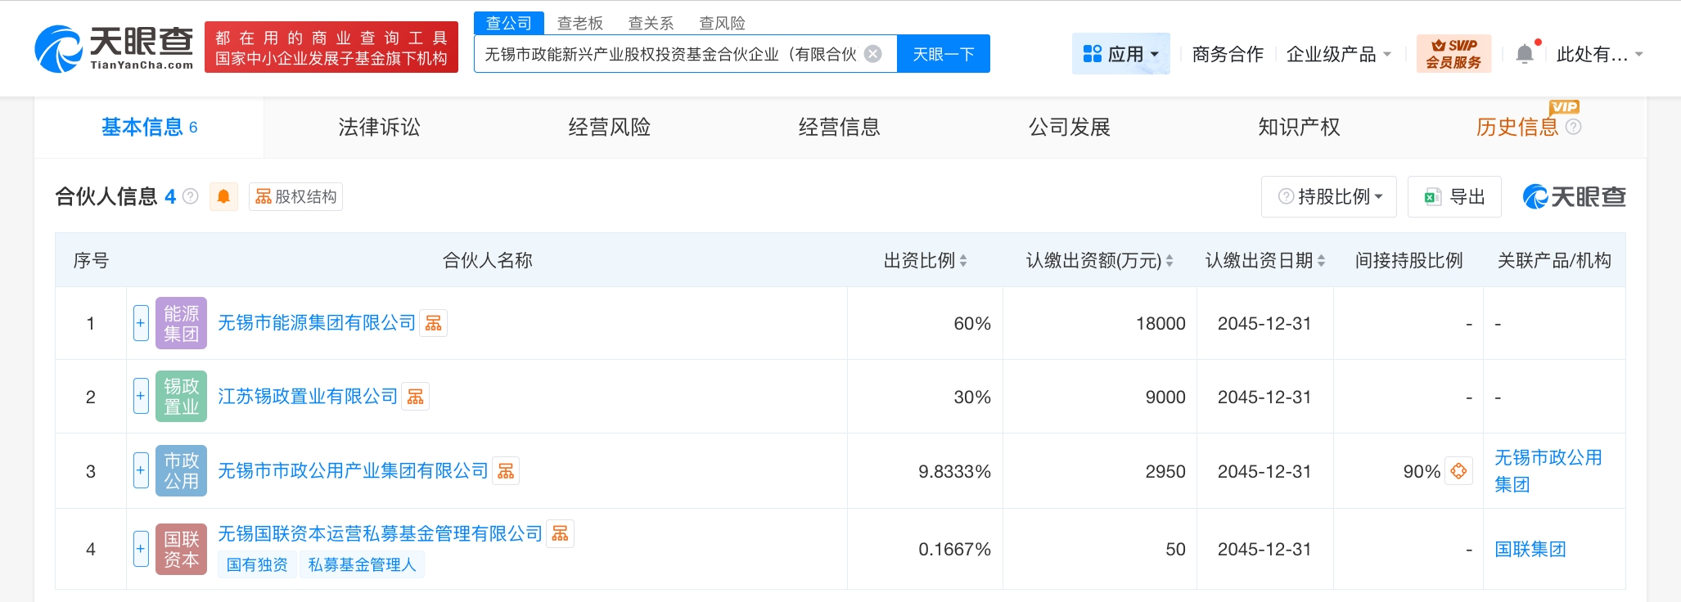
Task: Expand row 1 with the plus toggle
Action: 141,323
